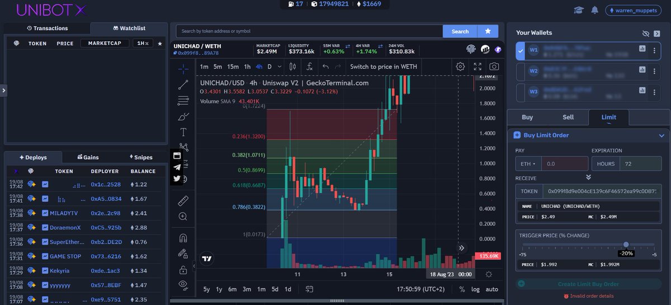This screenshot has width=671, height=305.
Task: Toggle the magnet snap mode
Action: point(183,237)
